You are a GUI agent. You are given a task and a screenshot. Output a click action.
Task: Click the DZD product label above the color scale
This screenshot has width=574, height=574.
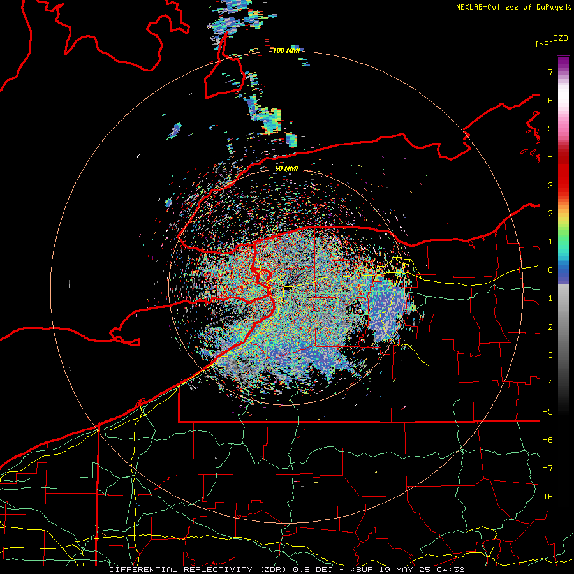pyautogui.click(x=561, y=38)
